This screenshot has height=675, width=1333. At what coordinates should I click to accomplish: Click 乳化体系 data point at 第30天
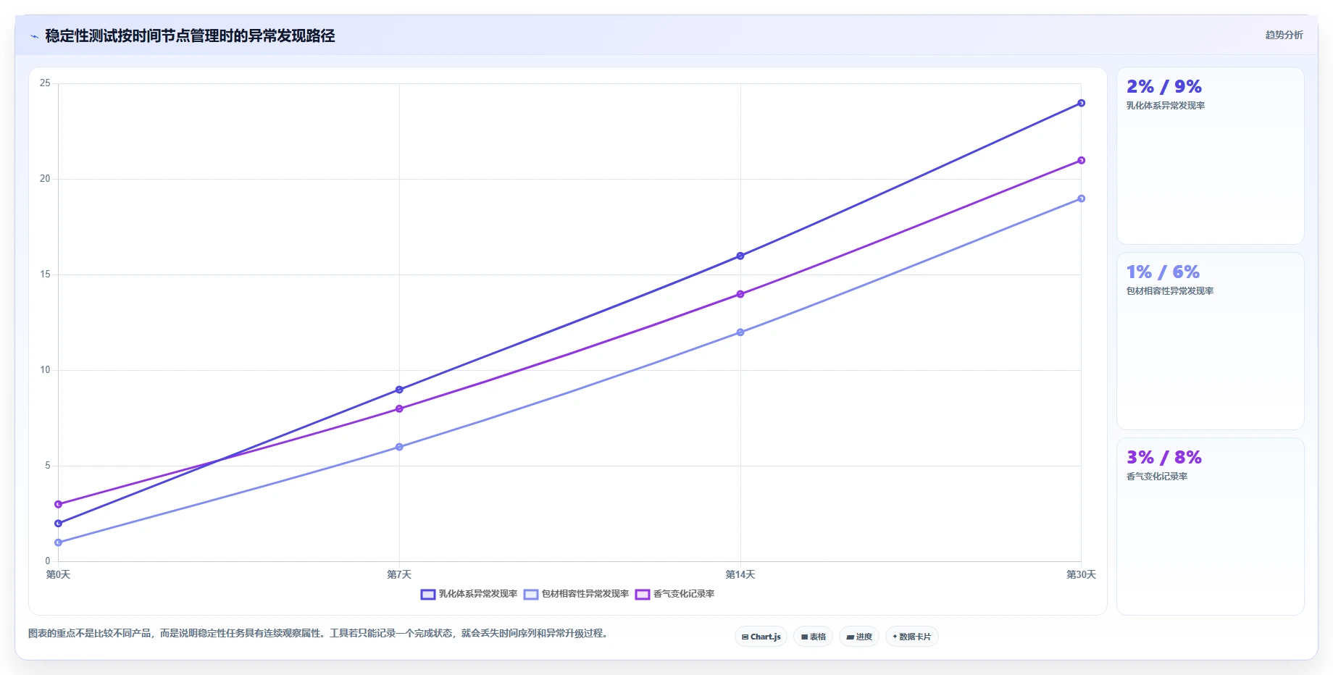click(x=1081, y=103)
